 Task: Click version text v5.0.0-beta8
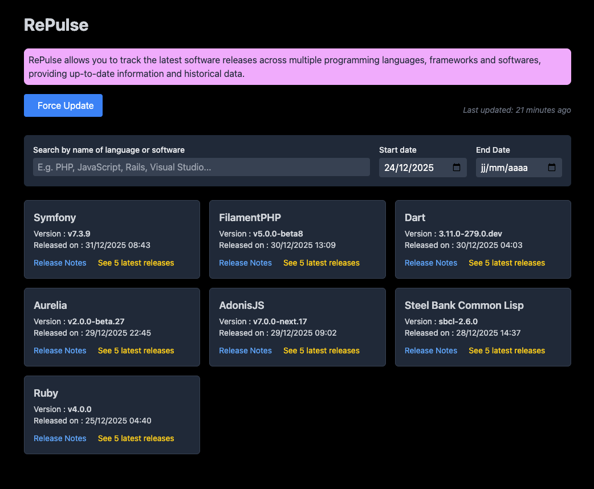(278, 234)
